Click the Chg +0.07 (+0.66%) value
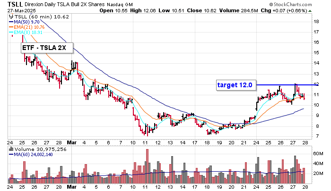Screen dimensions: 331x191 tap(284, 10)
